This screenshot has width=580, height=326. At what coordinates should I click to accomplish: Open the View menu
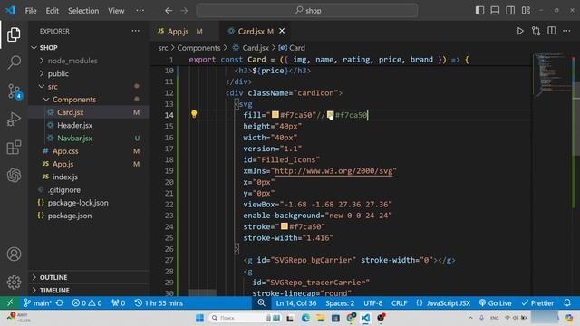[116, 11]
